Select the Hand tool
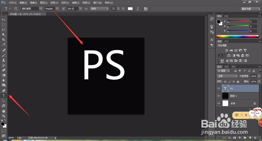262x141 pixels. coord(3,111)
